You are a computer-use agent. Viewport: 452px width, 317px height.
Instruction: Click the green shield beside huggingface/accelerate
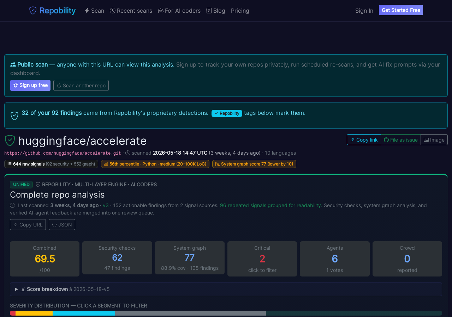point(10,141)
